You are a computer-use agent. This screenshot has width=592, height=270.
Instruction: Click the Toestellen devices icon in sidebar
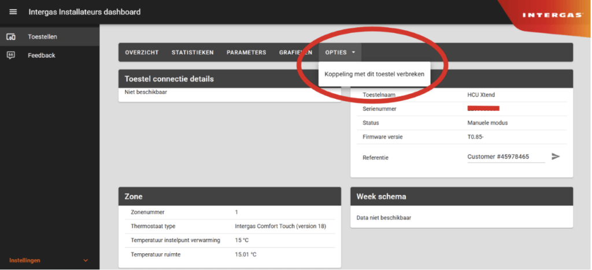click(11, 36)
